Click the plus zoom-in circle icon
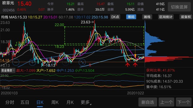193x108 pixels. point(32,62)
